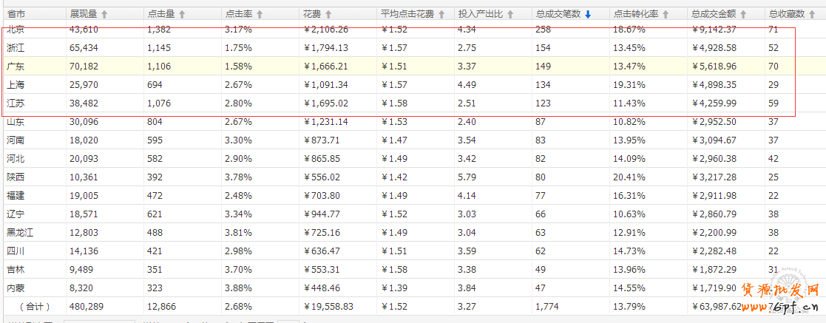Click the 投入产出比 sort arrow
The width and height of the screenshot is (826, 323).
pos(510,14)
